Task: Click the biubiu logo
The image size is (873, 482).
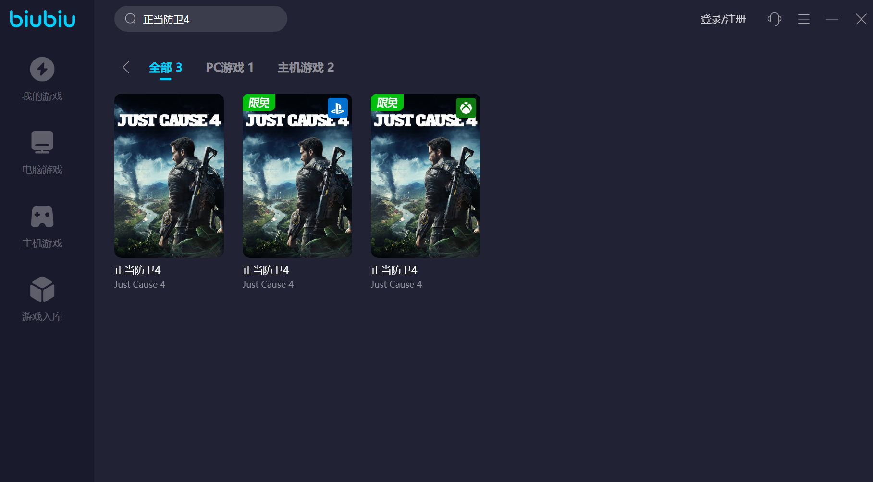Action: [42, 19]
